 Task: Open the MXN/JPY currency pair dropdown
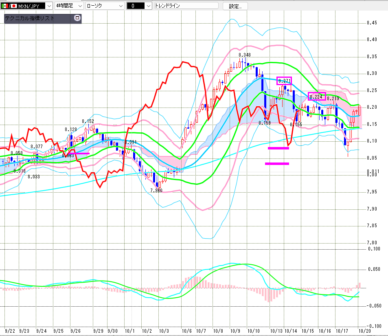point(48,6)
